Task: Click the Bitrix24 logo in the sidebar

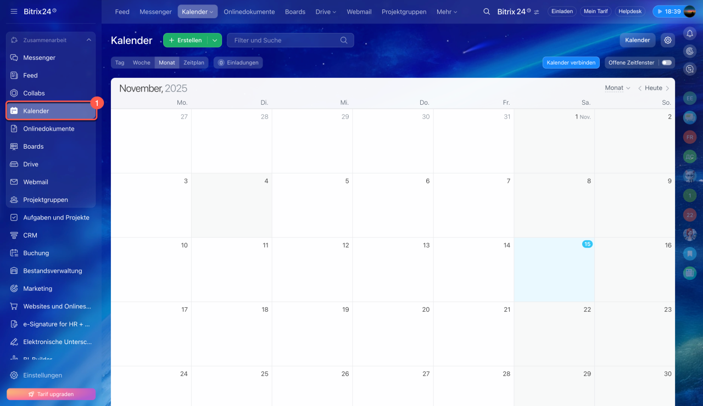Action: click(40, 12)
